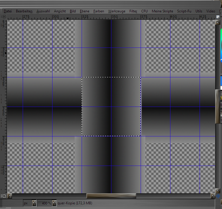Click the horizontal scrollbar right arrow
This screenshot has height=209, width=222.
pyautogui.click(x=213, y=196)
